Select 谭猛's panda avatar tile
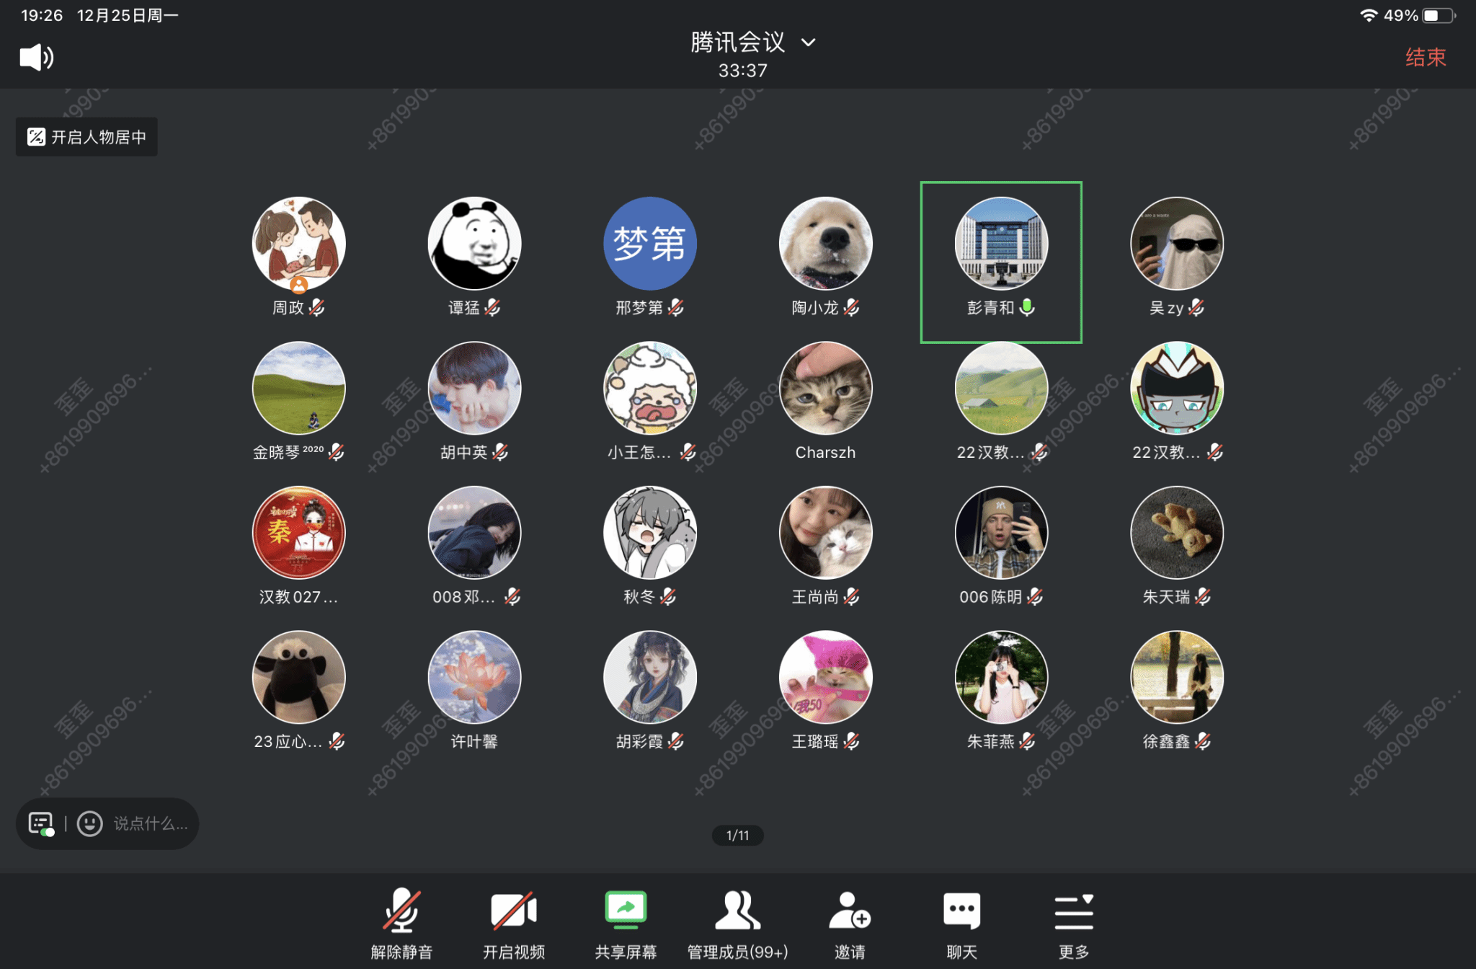Image resolution: width=1476 pixels, height=969 pixels. (x=474, y=244)
